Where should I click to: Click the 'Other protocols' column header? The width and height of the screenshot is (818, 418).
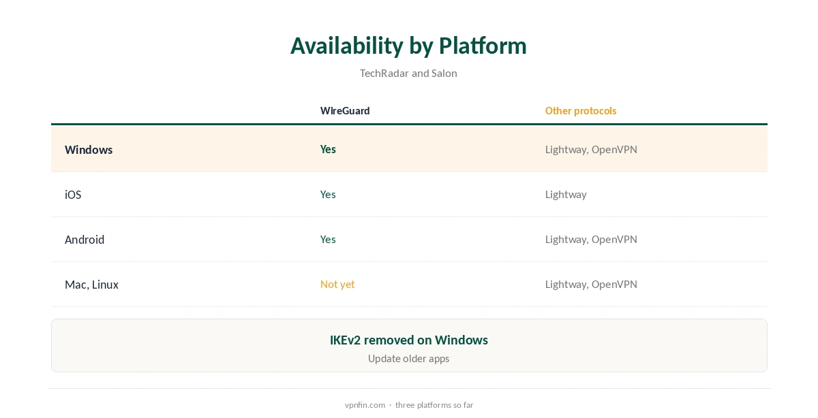pos(581,110)
